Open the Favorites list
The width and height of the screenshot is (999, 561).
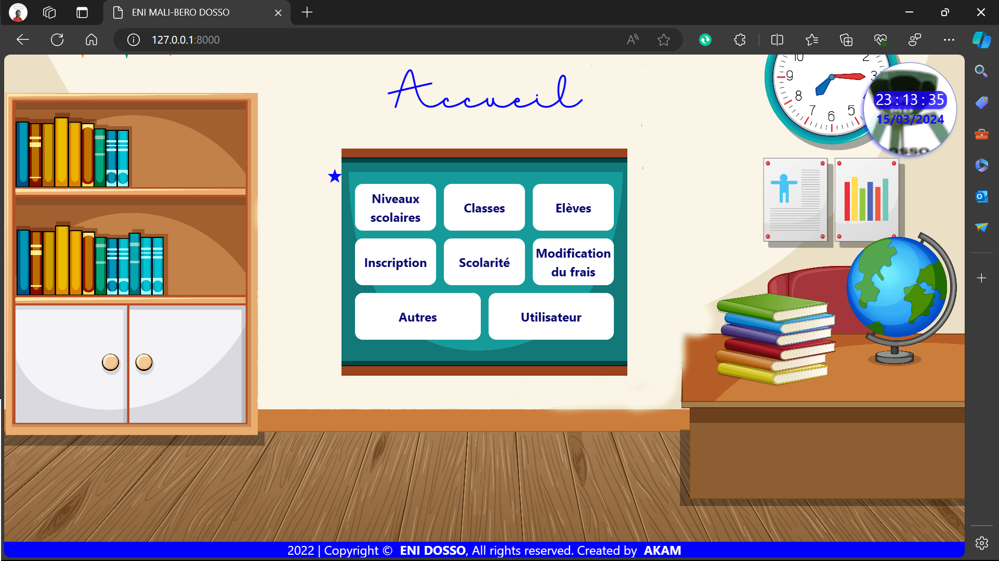pos(812,40)
